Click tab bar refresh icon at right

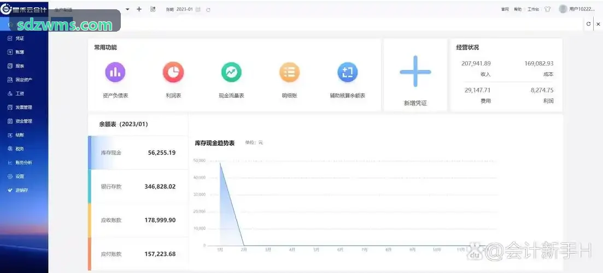(x=588, y=24)
